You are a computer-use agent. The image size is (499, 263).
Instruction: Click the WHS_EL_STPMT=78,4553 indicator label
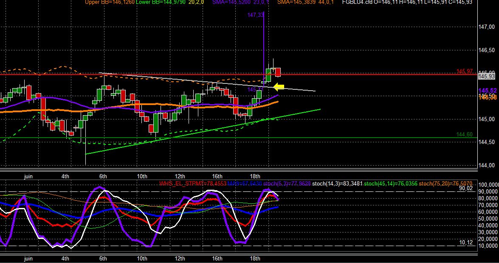193,183
